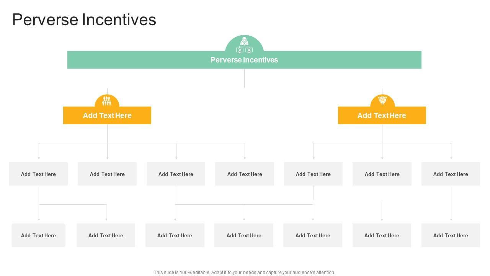Select the first gray box in the upper gray row
The height and width of the screenshot is (276, 490).
38,174
